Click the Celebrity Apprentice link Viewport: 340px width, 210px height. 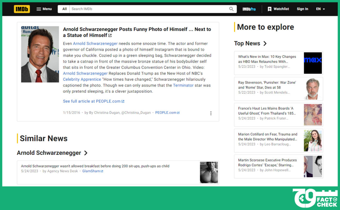click(82, 79)
